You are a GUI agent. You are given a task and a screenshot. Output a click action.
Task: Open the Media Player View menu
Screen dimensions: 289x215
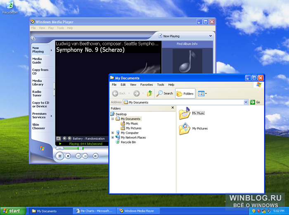tap(42, 28)
